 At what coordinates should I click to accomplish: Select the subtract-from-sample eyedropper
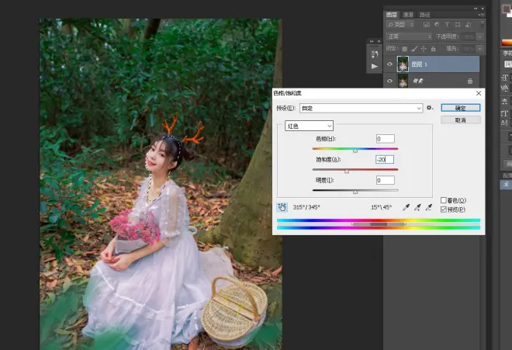pyautogui.click(x=429, y=207)
